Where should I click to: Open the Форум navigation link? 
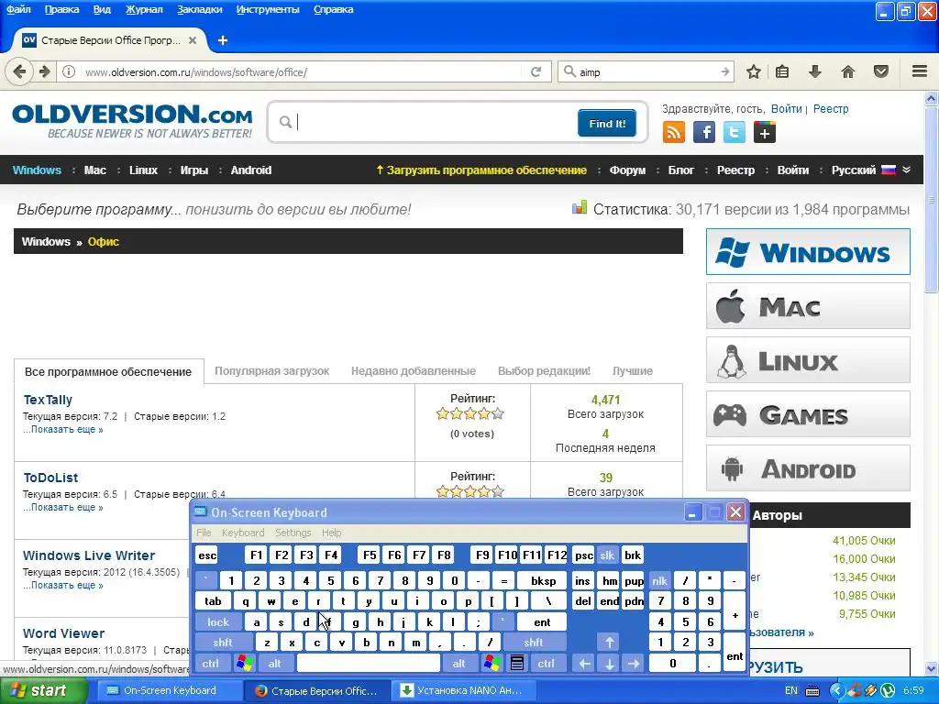[627, 170]
